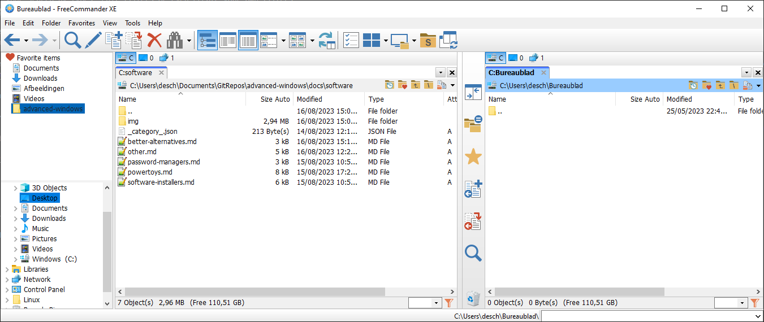The height and width of the screenshot is (322, 764).
Task: Switch to details view mode icon
Action: 248,40
